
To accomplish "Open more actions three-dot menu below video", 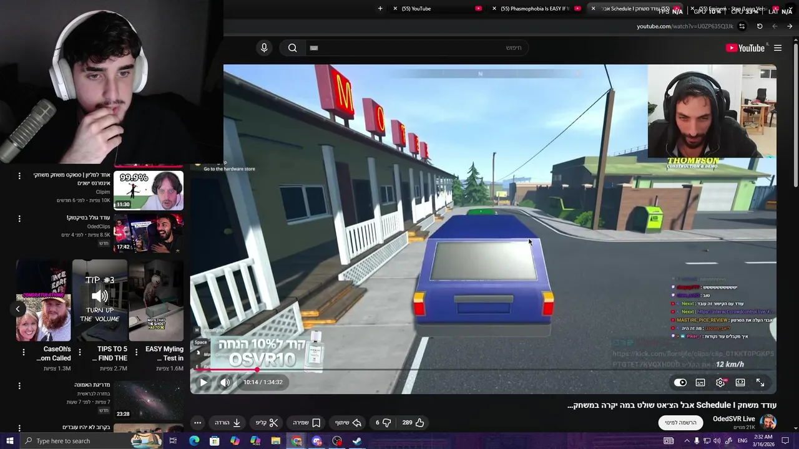I will click(x=197, y=423).
